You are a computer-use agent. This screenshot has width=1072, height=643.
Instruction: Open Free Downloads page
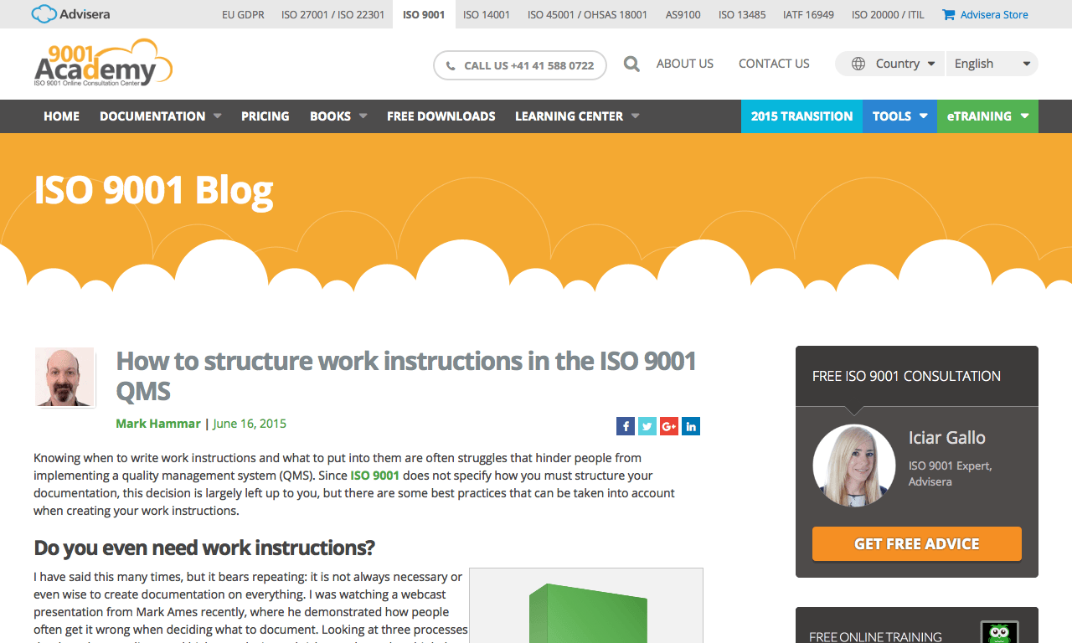coord(441,116)
